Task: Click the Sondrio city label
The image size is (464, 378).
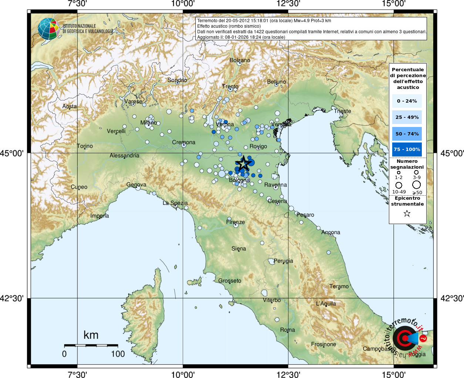Action: tap(177, 80)
